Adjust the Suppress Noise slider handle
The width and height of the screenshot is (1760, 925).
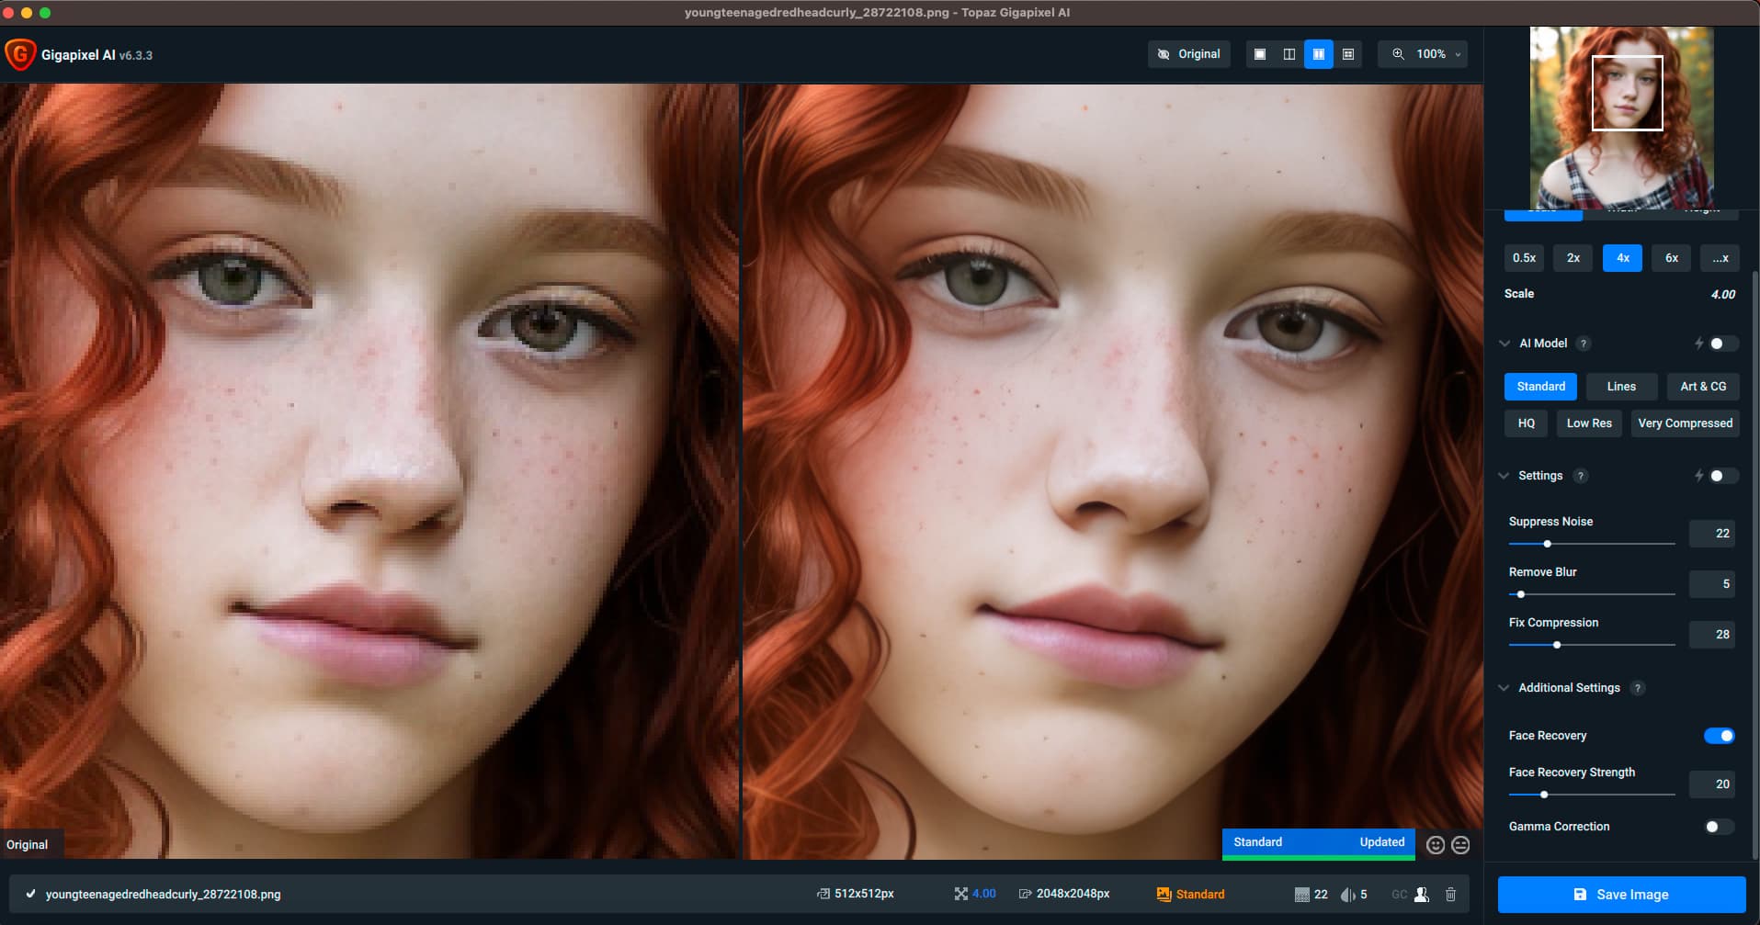click(1548, 544)
